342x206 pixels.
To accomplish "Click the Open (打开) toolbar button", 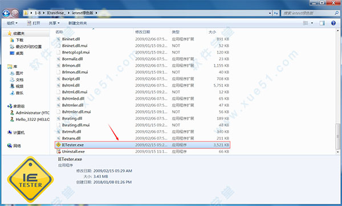I will pos(34,23).
